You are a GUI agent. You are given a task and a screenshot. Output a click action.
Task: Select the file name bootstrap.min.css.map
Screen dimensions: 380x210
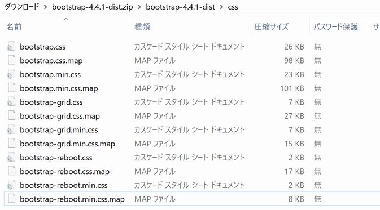(59, 88)
